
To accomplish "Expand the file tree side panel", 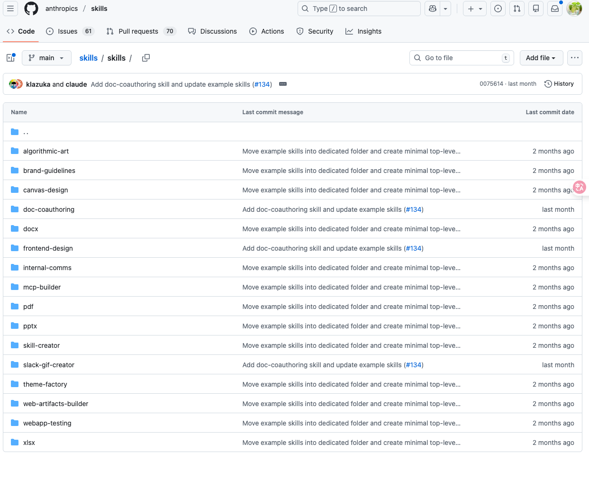I will [x=10, y=58].
